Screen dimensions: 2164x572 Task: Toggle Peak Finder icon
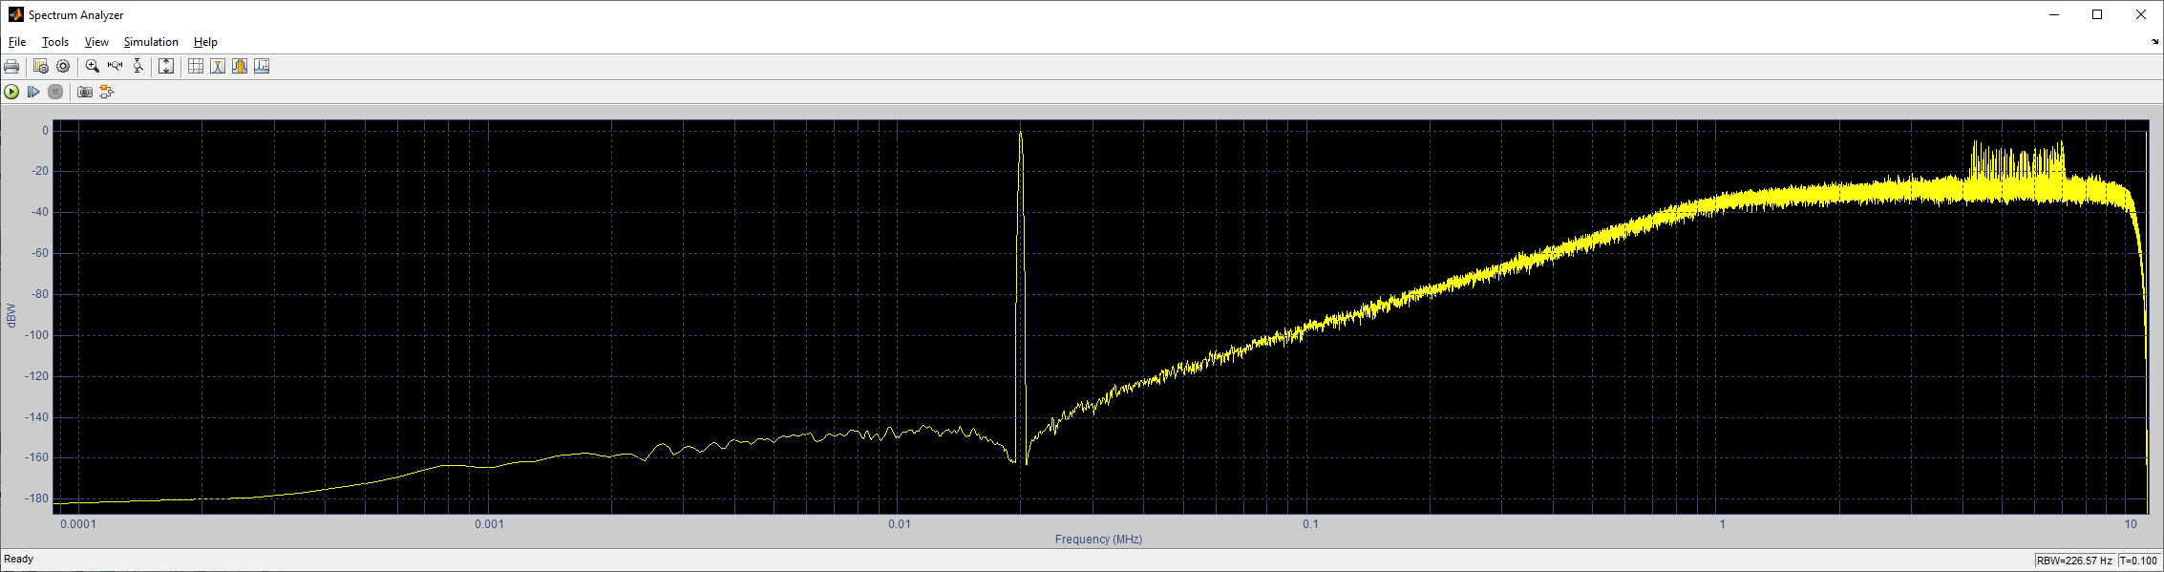(218, 66)
